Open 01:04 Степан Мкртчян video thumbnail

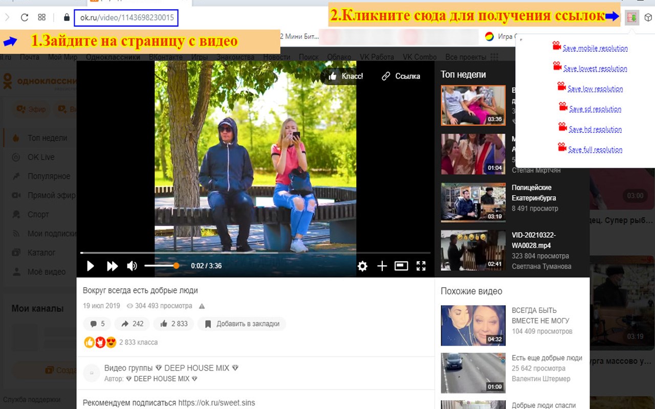pos(473,154)
